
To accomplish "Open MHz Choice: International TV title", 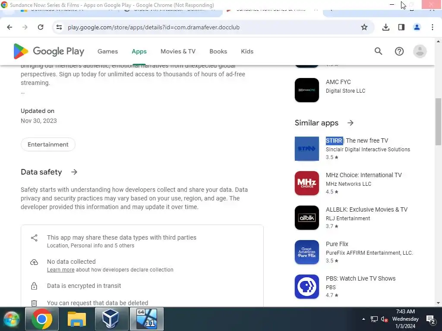I will pyautogui.click(x=363, y=175).
